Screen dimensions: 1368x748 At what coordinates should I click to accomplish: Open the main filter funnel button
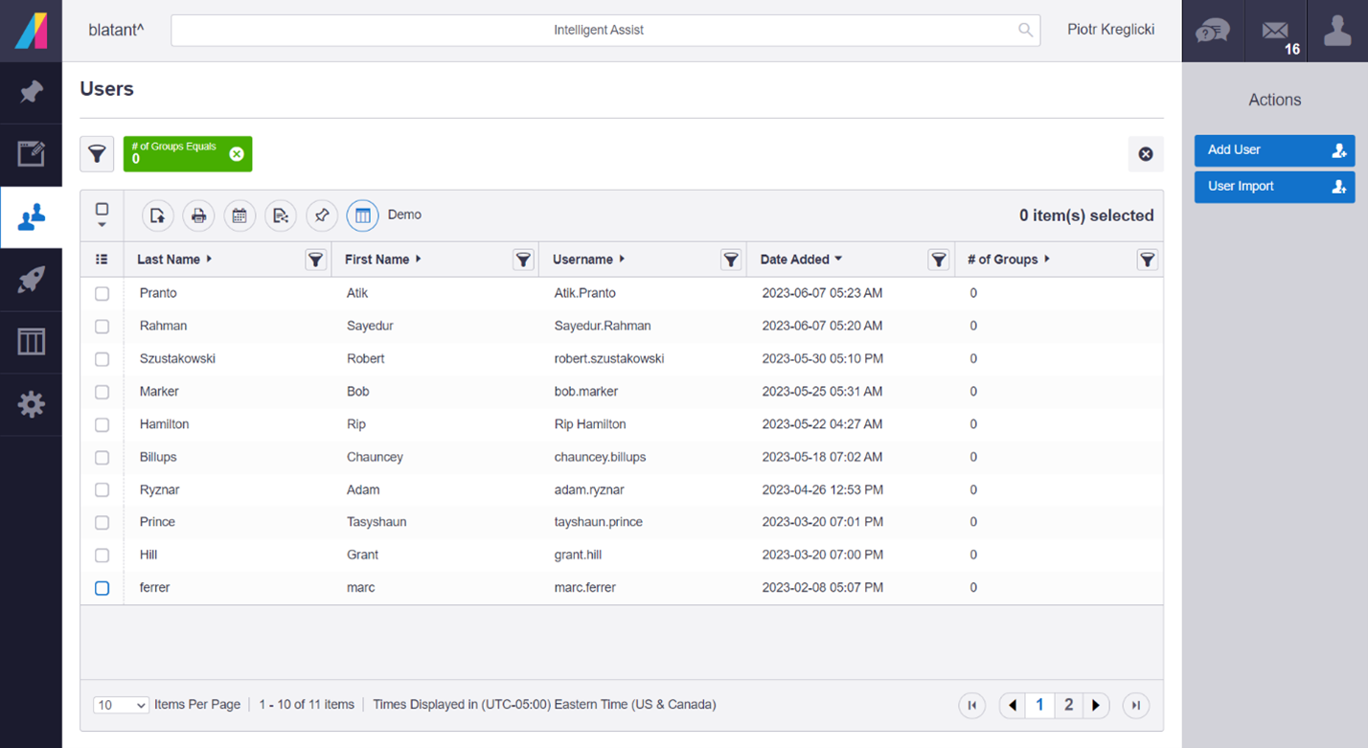tap(97, 154)
